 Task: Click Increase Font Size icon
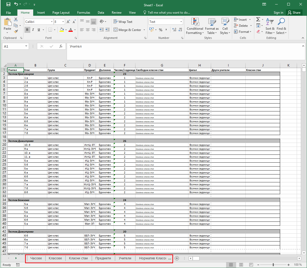click(x=69, y=22)
